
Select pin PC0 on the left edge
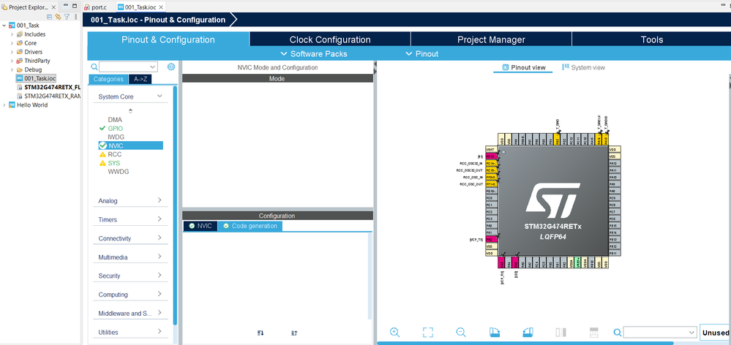click(x=492, y=198)
